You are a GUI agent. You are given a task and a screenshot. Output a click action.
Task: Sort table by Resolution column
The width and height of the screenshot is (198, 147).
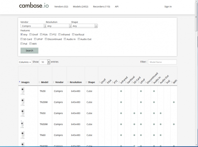[x=76, y=82]
